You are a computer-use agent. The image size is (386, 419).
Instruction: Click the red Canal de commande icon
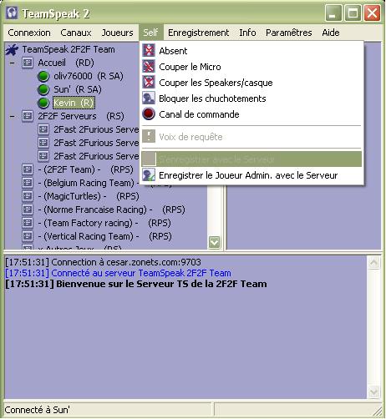pos(149,114)
